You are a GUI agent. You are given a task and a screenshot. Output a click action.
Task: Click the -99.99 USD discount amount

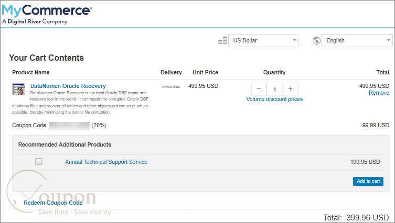375,125
